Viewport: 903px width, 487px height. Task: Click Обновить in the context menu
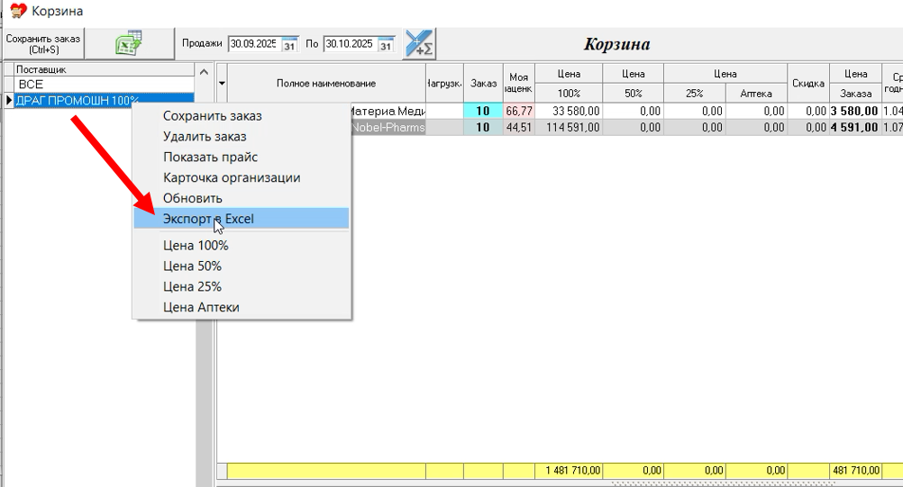(x=192, y=198)
